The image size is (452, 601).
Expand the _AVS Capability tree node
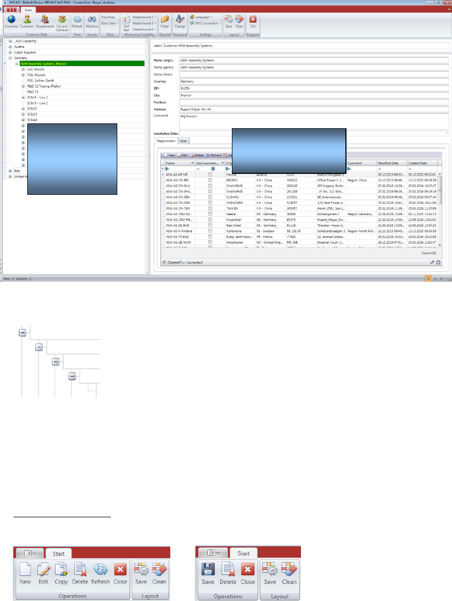pos(10,41)
